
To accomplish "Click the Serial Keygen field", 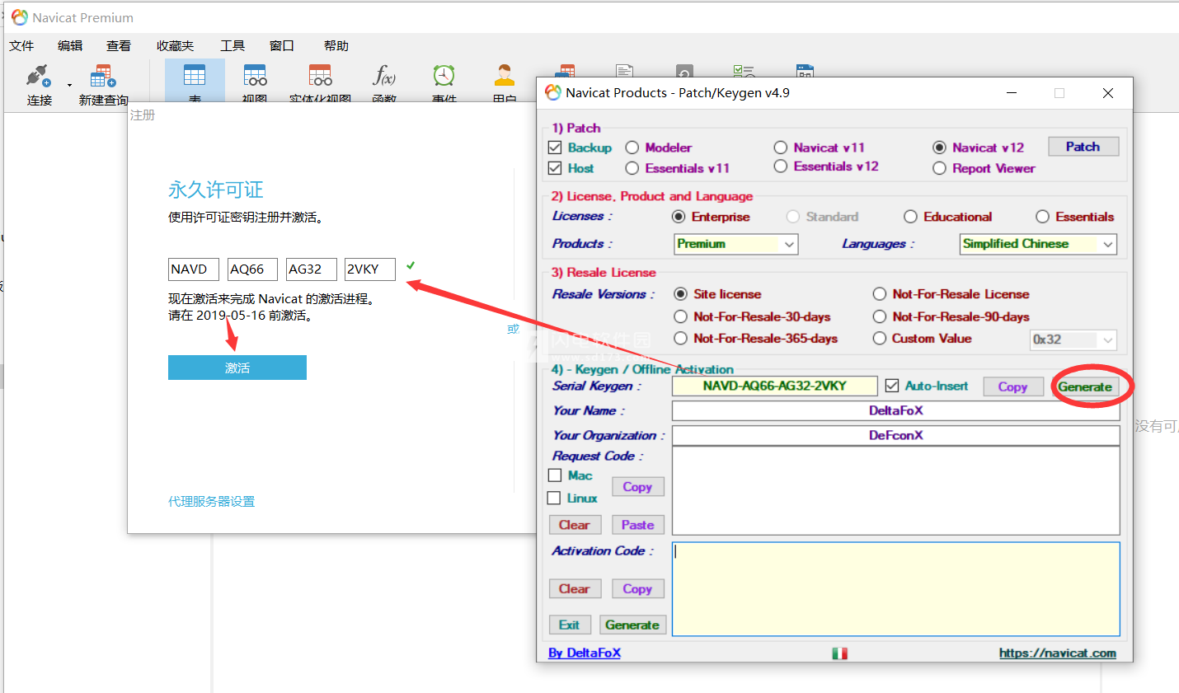I will point(775,386).
